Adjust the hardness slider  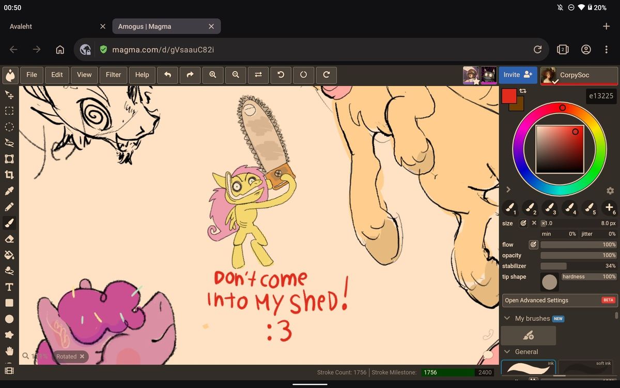pyautogui.click(x=589, y=277)
